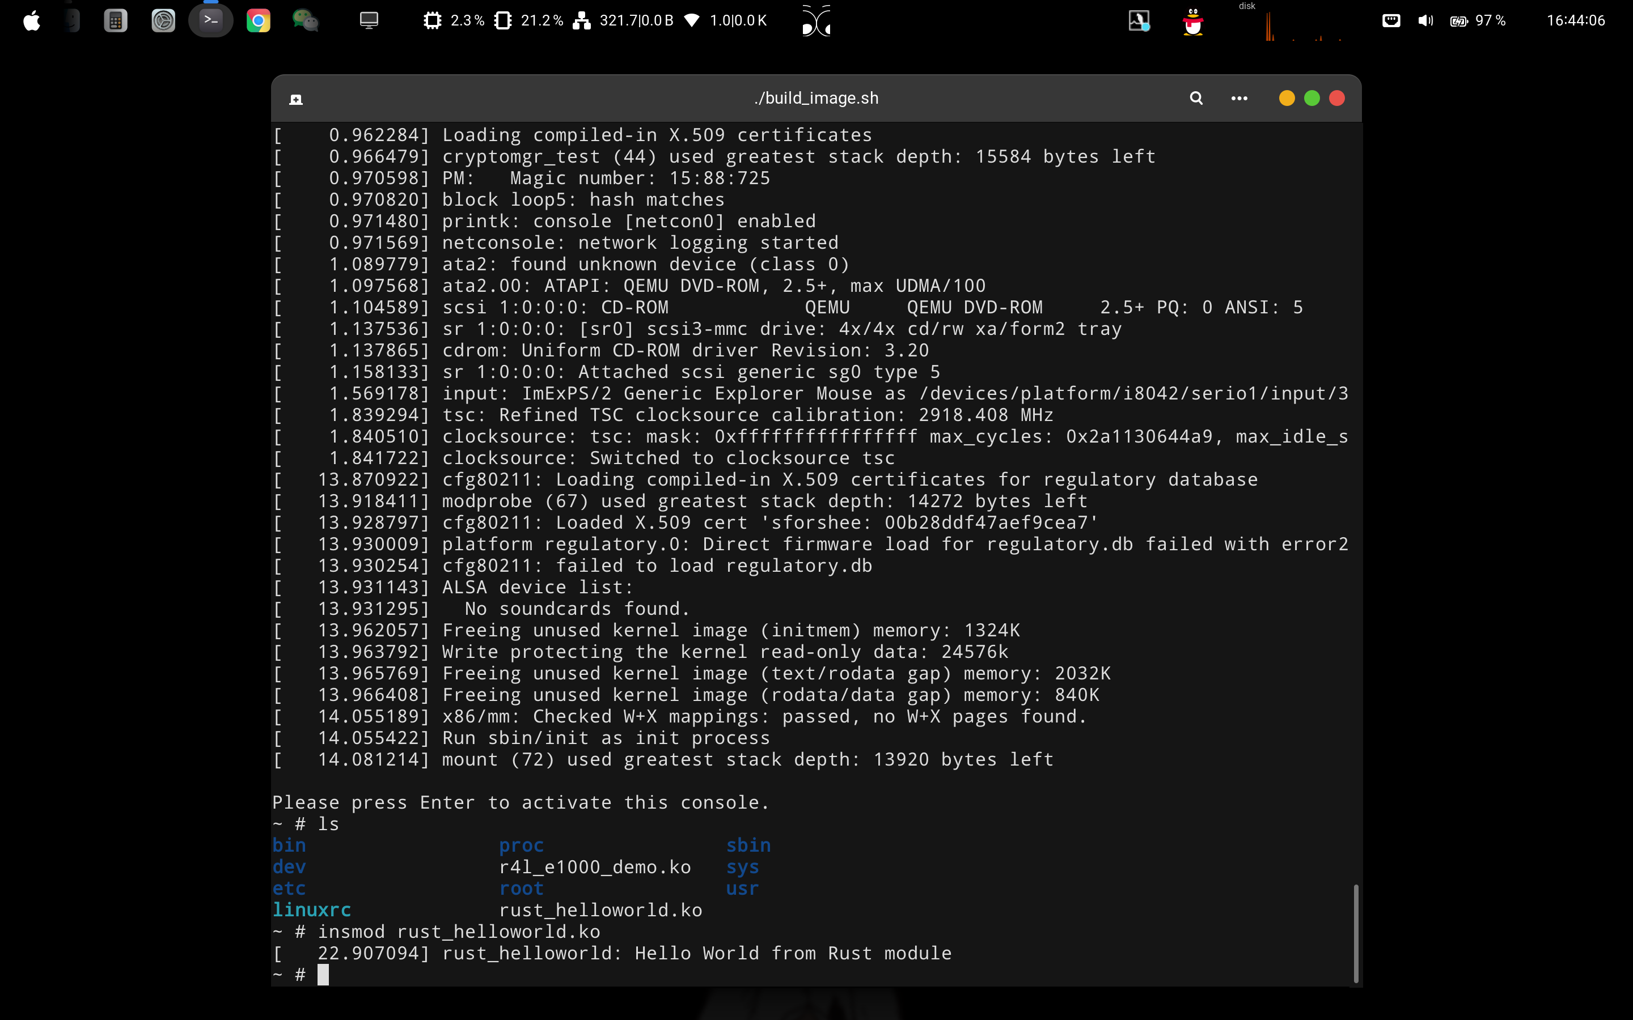Minimize terminal with yellow button
Viewport: 1633px width, 1020px height.
(x=1287, y=99)
